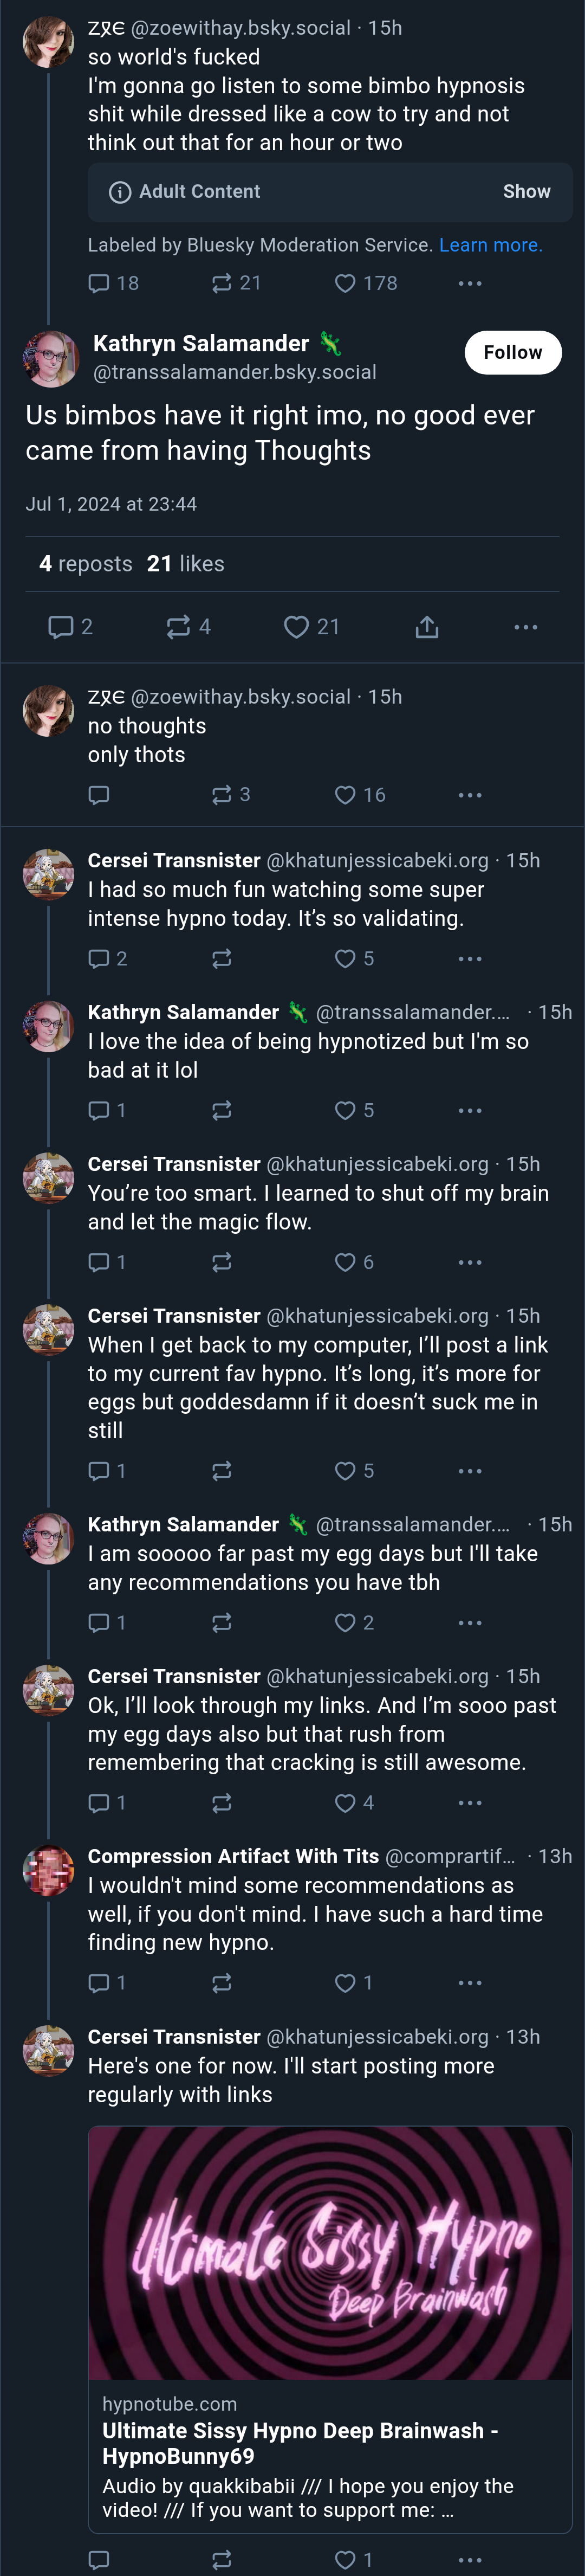Viewport: 585px width, 2576px height.
Task: Open Kathryn Salamander's handle @transsalamander.bsky.social
Action: (235, 372)
